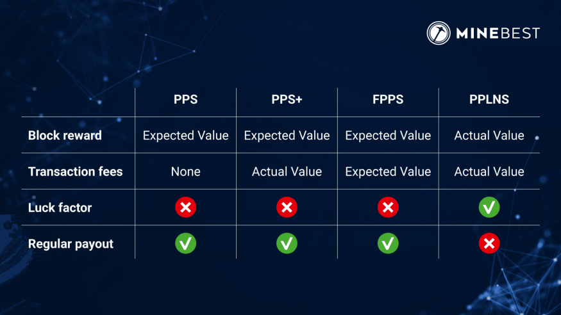Click the Regular payout row label

71,244
